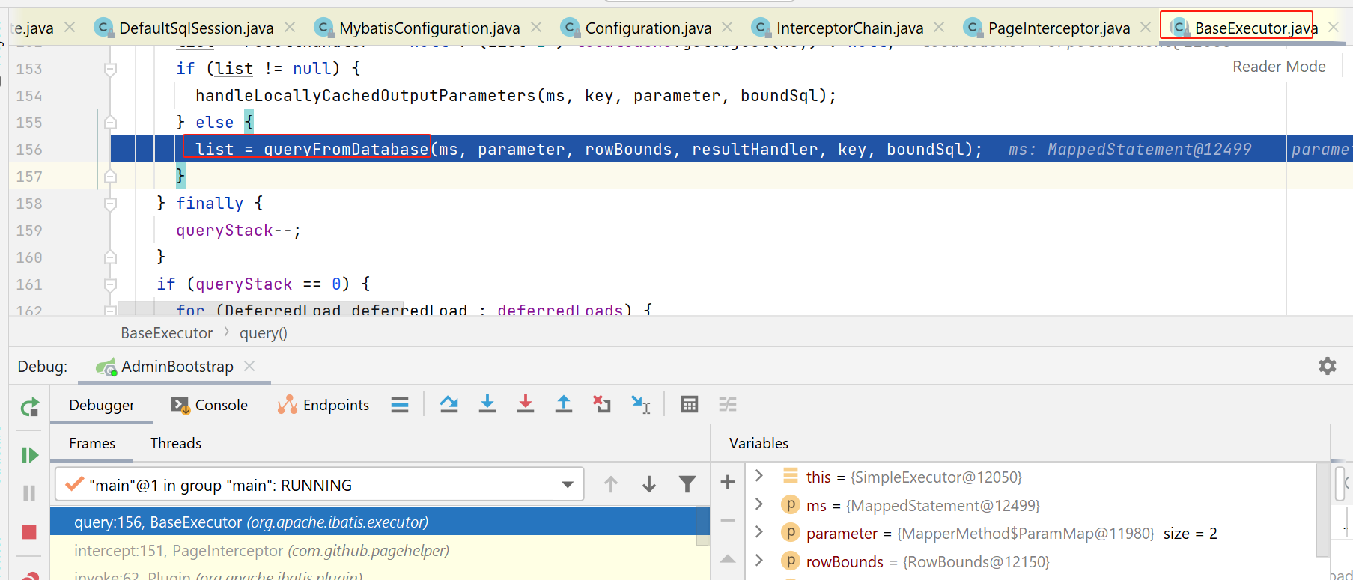Screen dimensions: 1353x580
Task: Collapse the finally block fold at line 158
Action: click(110, 204)
